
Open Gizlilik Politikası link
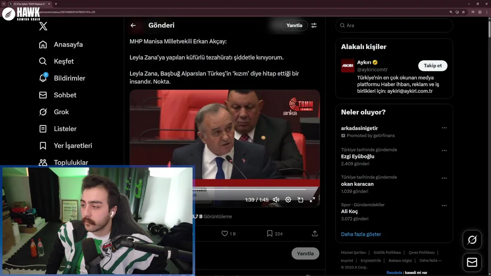(387, 253)
